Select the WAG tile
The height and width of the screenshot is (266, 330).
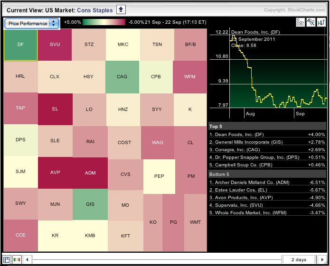coord(158,143)
